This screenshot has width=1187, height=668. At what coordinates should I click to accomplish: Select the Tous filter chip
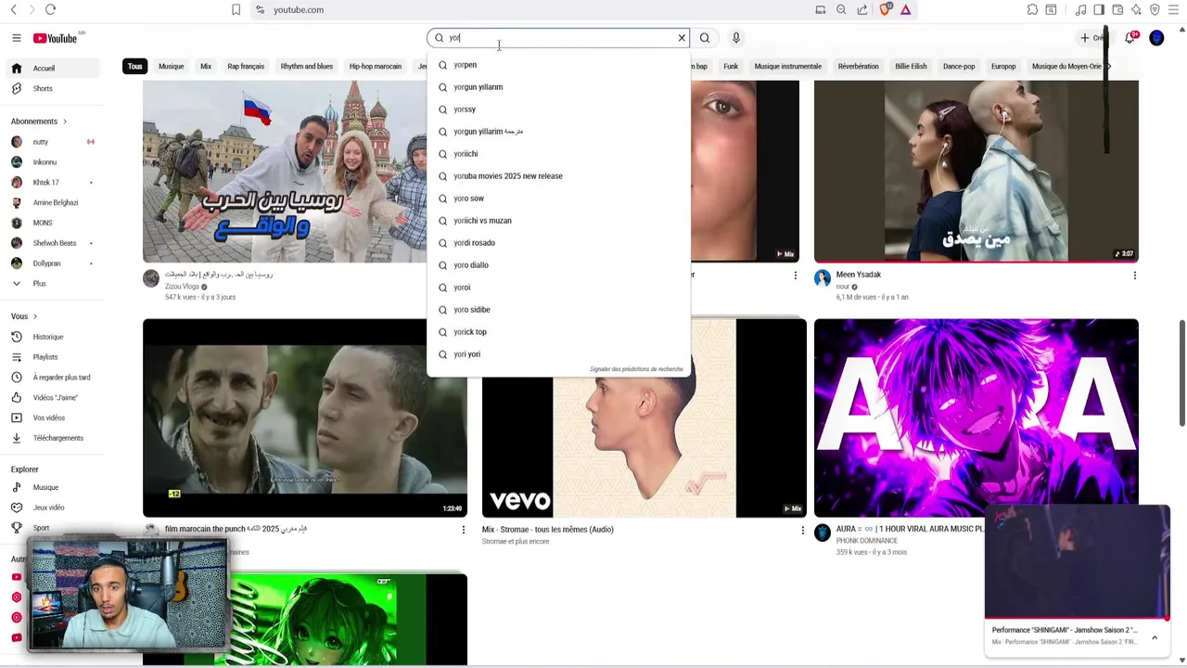[135, 67]
